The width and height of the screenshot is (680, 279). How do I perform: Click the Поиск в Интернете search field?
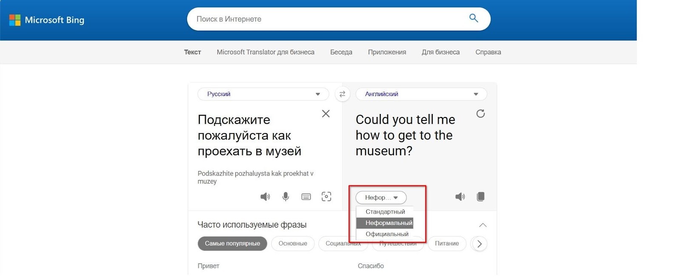click(x=327, y=19)
